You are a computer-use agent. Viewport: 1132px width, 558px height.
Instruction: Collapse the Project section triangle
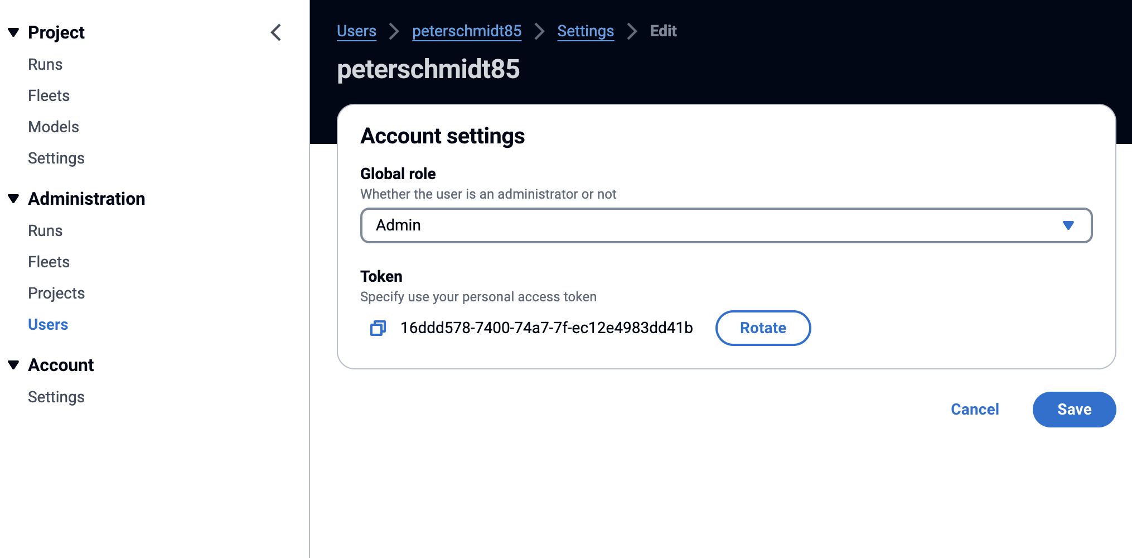click(14, 32)
